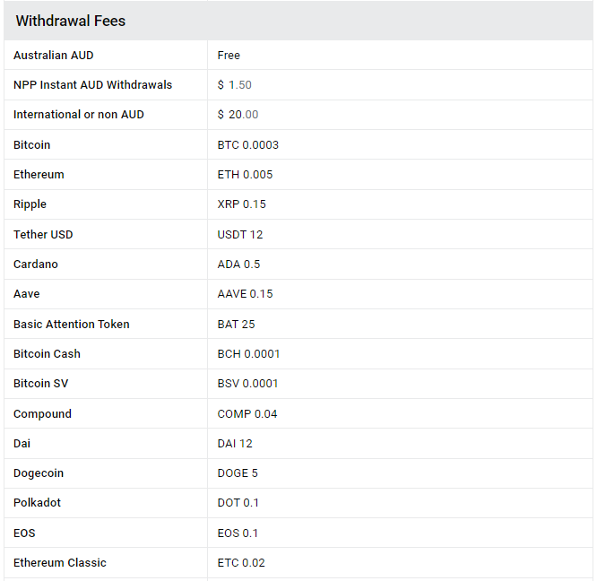Select the Tether USD row label
Viewport: 597px width, 581px height.
click(x=43, y=235)
